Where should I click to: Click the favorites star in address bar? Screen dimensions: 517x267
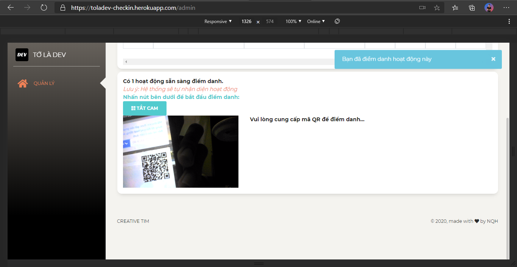437,8
